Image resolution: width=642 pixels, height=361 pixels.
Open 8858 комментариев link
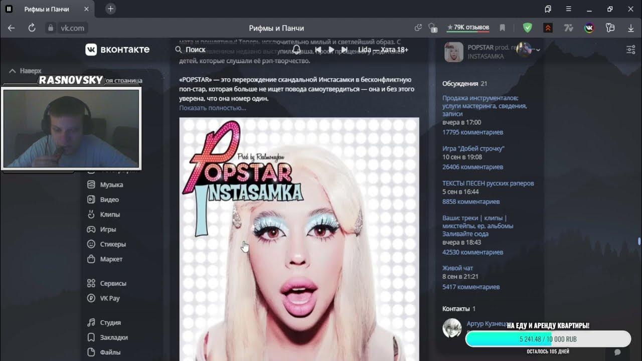tap(471, 202)
